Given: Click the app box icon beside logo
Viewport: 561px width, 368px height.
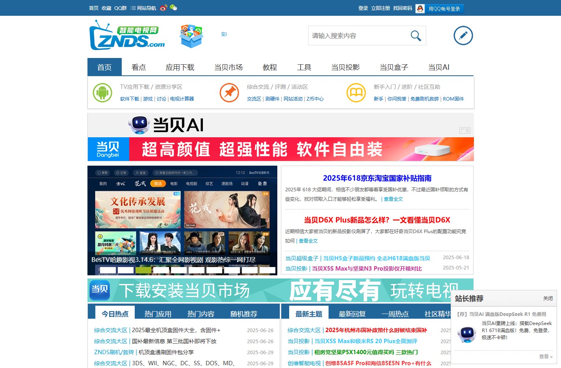Looking at the screenshot, I should point(191,36).
